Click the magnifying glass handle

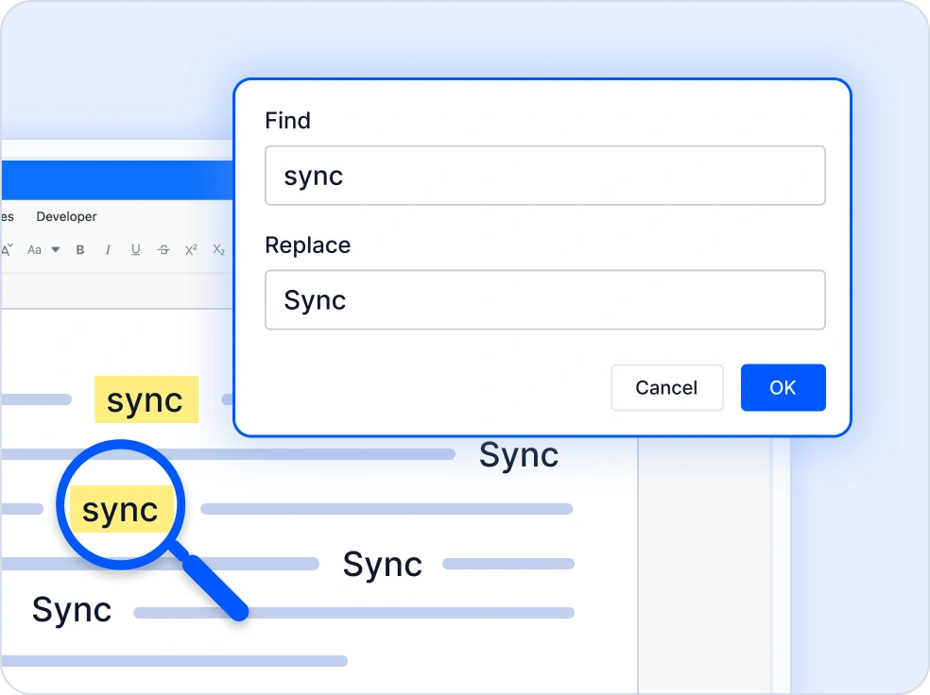click(215, 588)
